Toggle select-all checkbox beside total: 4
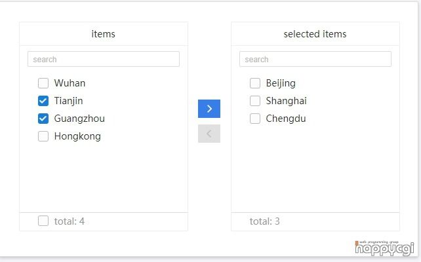 point(43,221)
